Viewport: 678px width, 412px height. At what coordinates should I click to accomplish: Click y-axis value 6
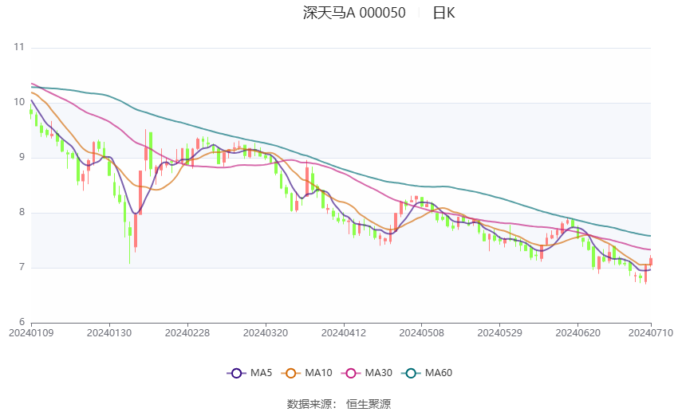pos(22,322)
